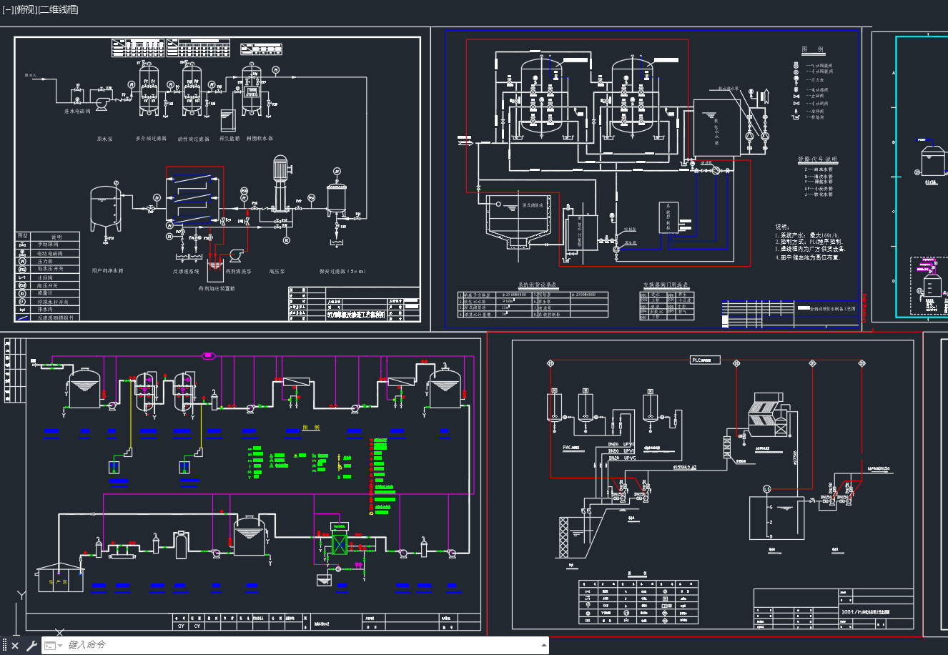
Task: Click the 交换器阀门用途表 heading
Action: click(664, 285)
